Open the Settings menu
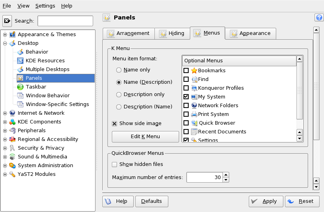This screenshot has width=324, height=212. click(45, 6)
